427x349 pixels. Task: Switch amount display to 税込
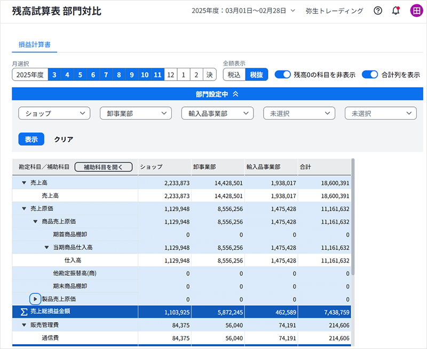pos(234,75)
